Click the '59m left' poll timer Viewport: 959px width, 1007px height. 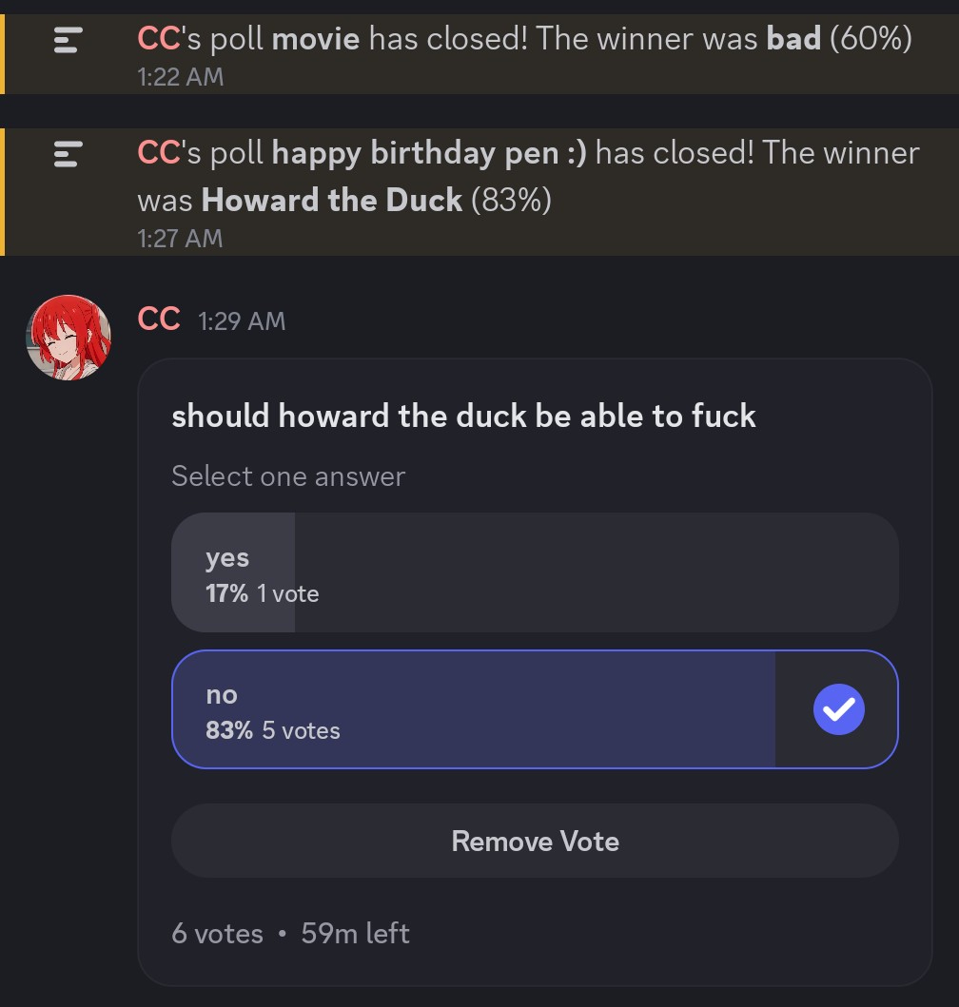pyautogui.click(x=355, y=934)
